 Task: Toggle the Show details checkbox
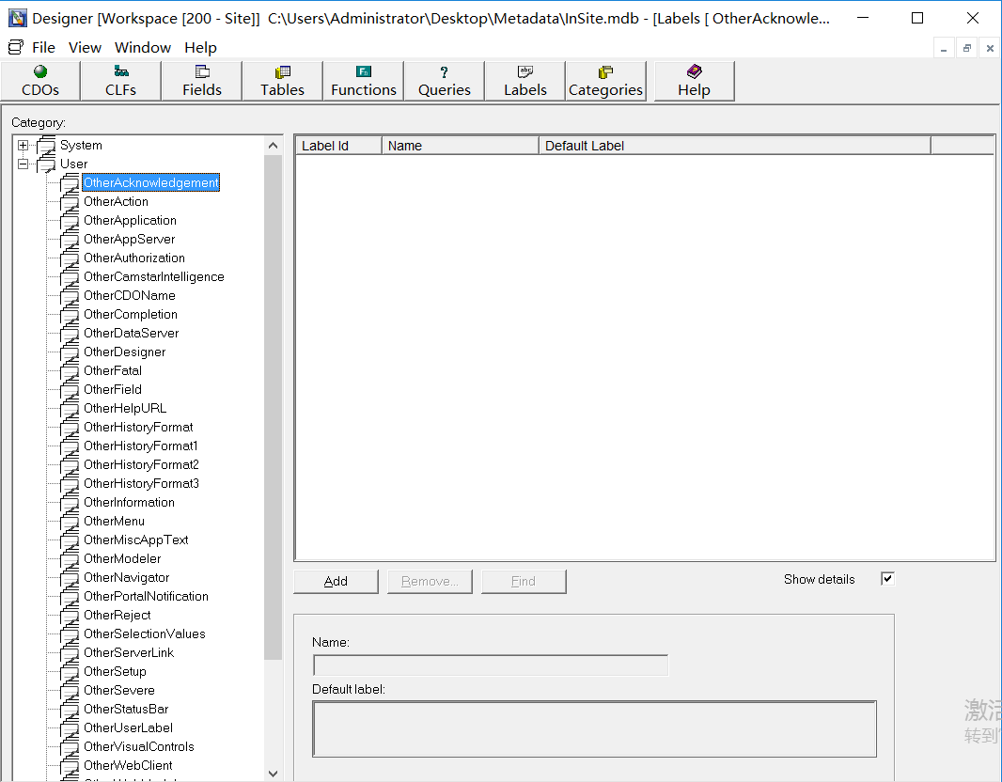pos(887,579)
